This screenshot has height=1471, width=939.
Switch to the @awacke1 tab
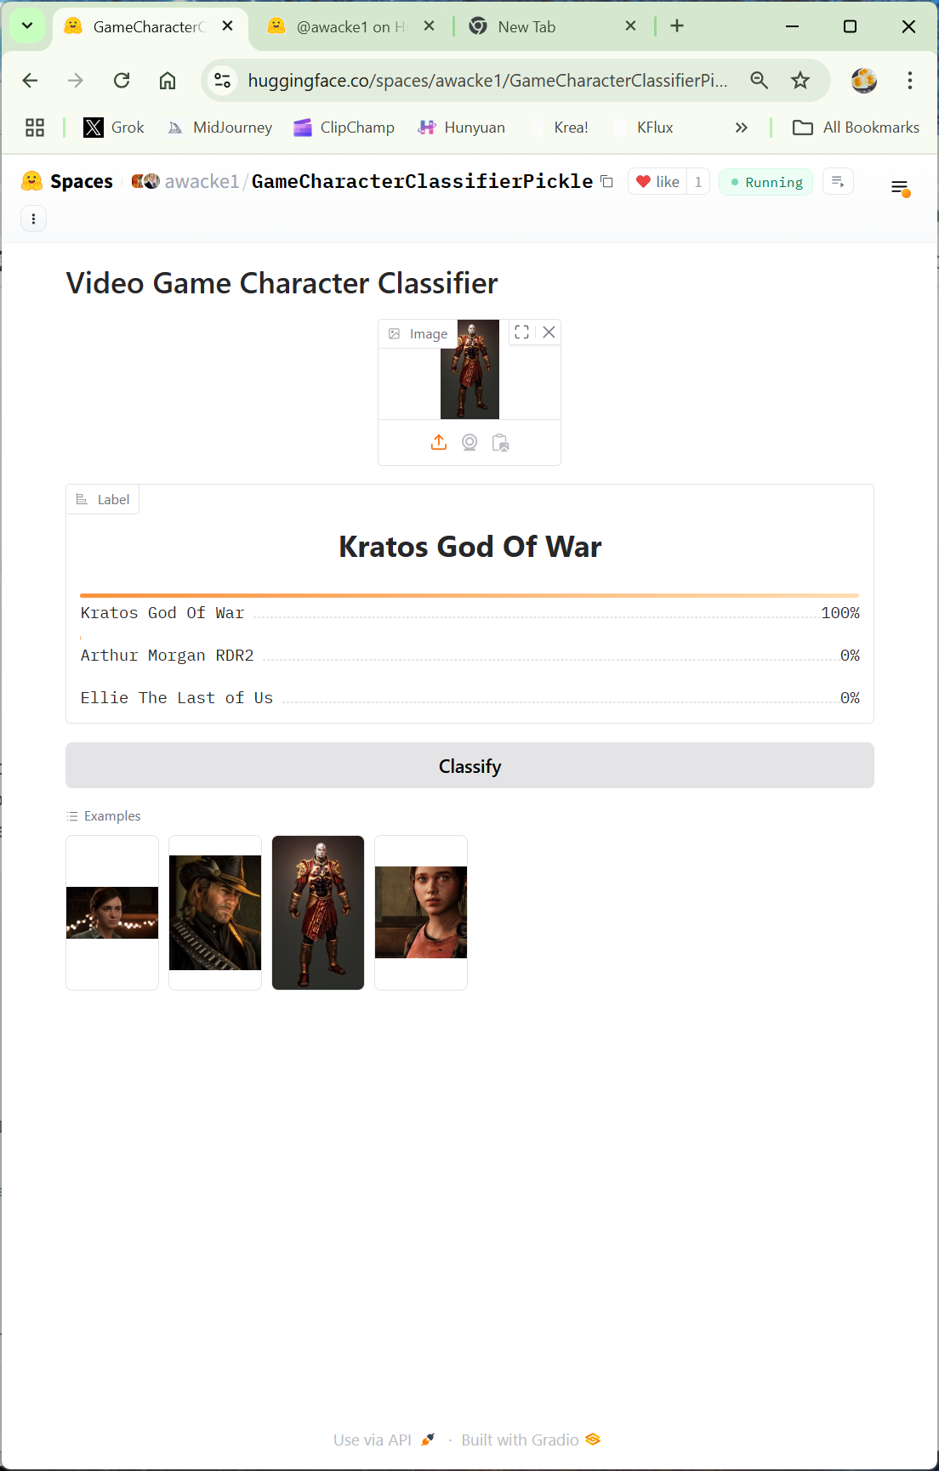[350, 26]
